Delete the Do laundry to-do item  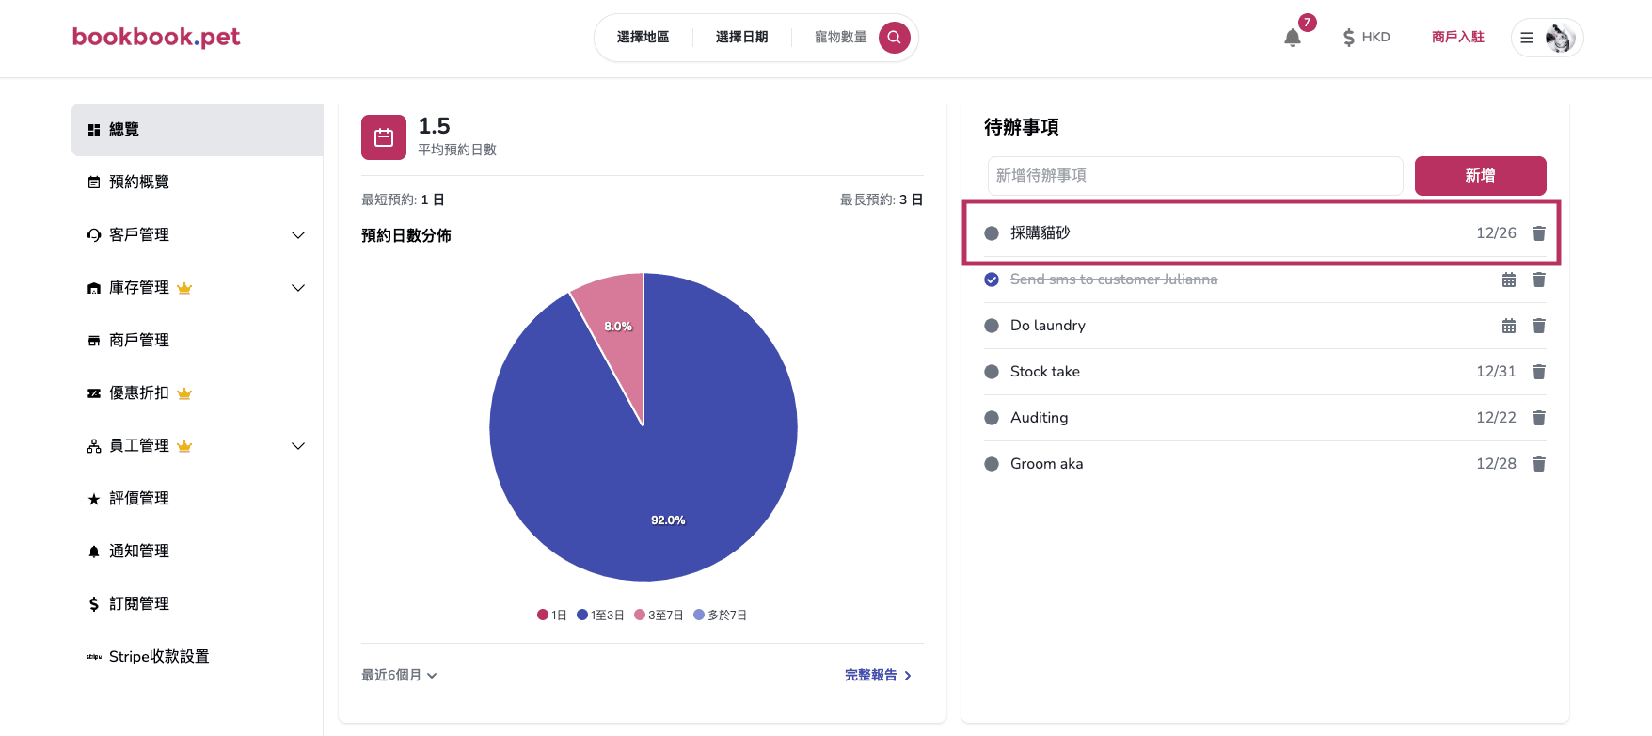click(1539, 326)
